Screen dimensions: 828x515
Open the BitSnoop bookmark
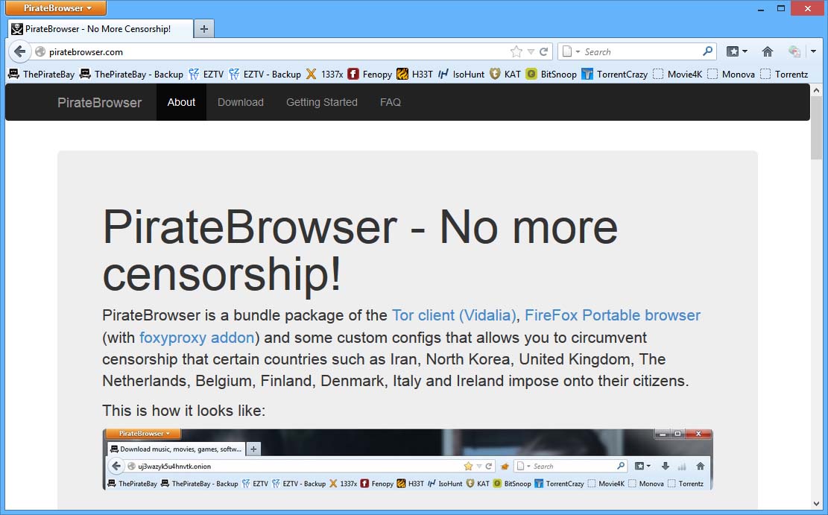(x=552, y=74)
